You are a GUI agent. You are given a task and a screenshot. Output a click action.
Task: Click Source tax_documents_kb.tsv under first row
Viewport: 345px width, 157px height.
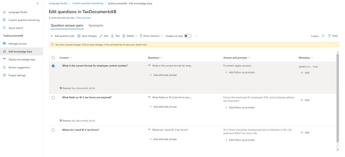[77, 88]
